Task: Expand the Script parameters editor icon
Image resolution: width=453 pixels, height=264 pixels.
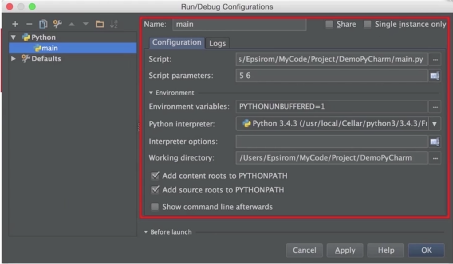Action: (x=435, y=76)
